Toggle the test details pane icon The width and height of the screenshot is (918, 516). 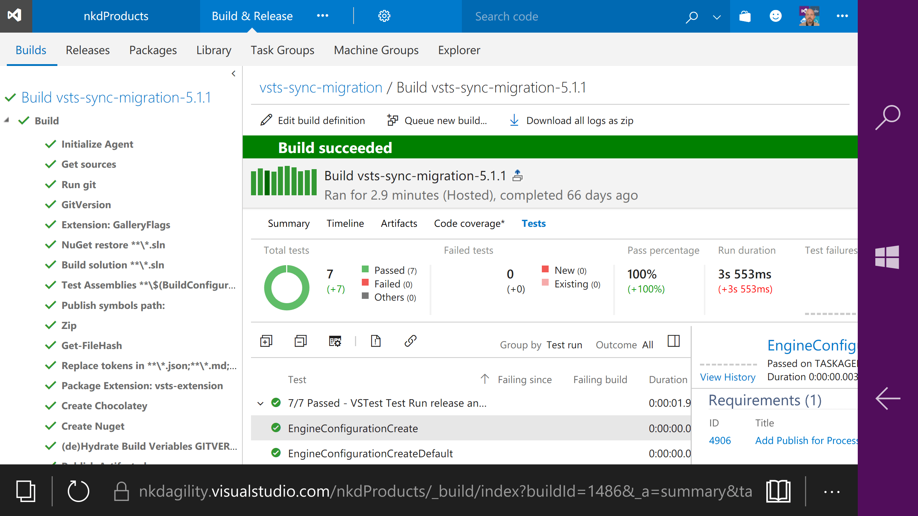[x=673, y=341]
